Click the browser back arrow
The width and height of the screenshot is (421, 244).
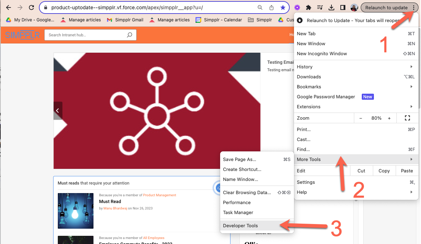9,7
